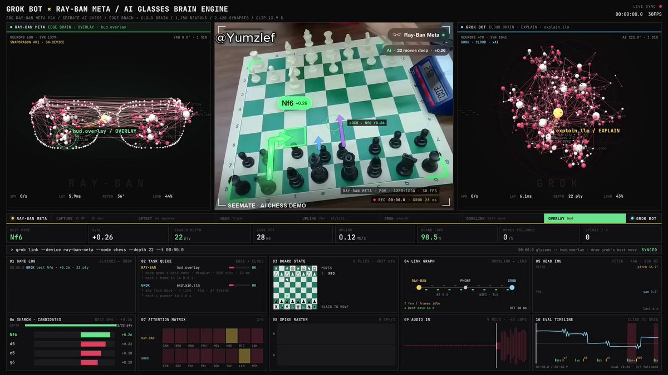Open the DETECT 64 squares stage
The height and width of the screenshot is (375, 668).
(x=174, y=218)
